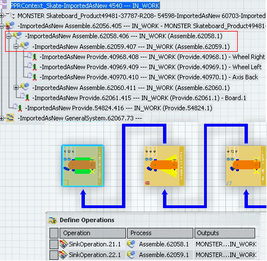This screenshot has width=267, height=261.
Task: Click the Provide.40969.409 Wheel Left icon
Action: point(32,66)
